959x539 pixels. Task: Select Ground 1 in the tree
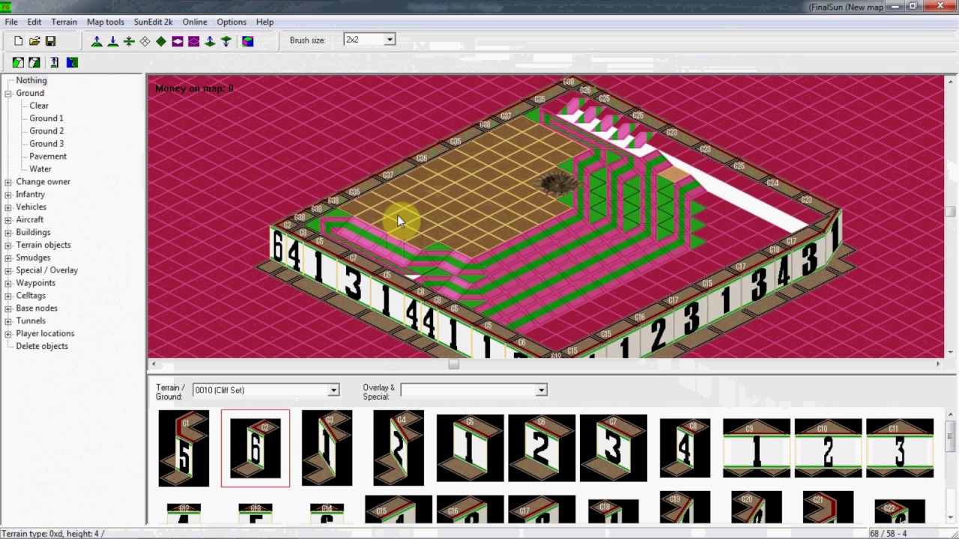pos(46,118)
